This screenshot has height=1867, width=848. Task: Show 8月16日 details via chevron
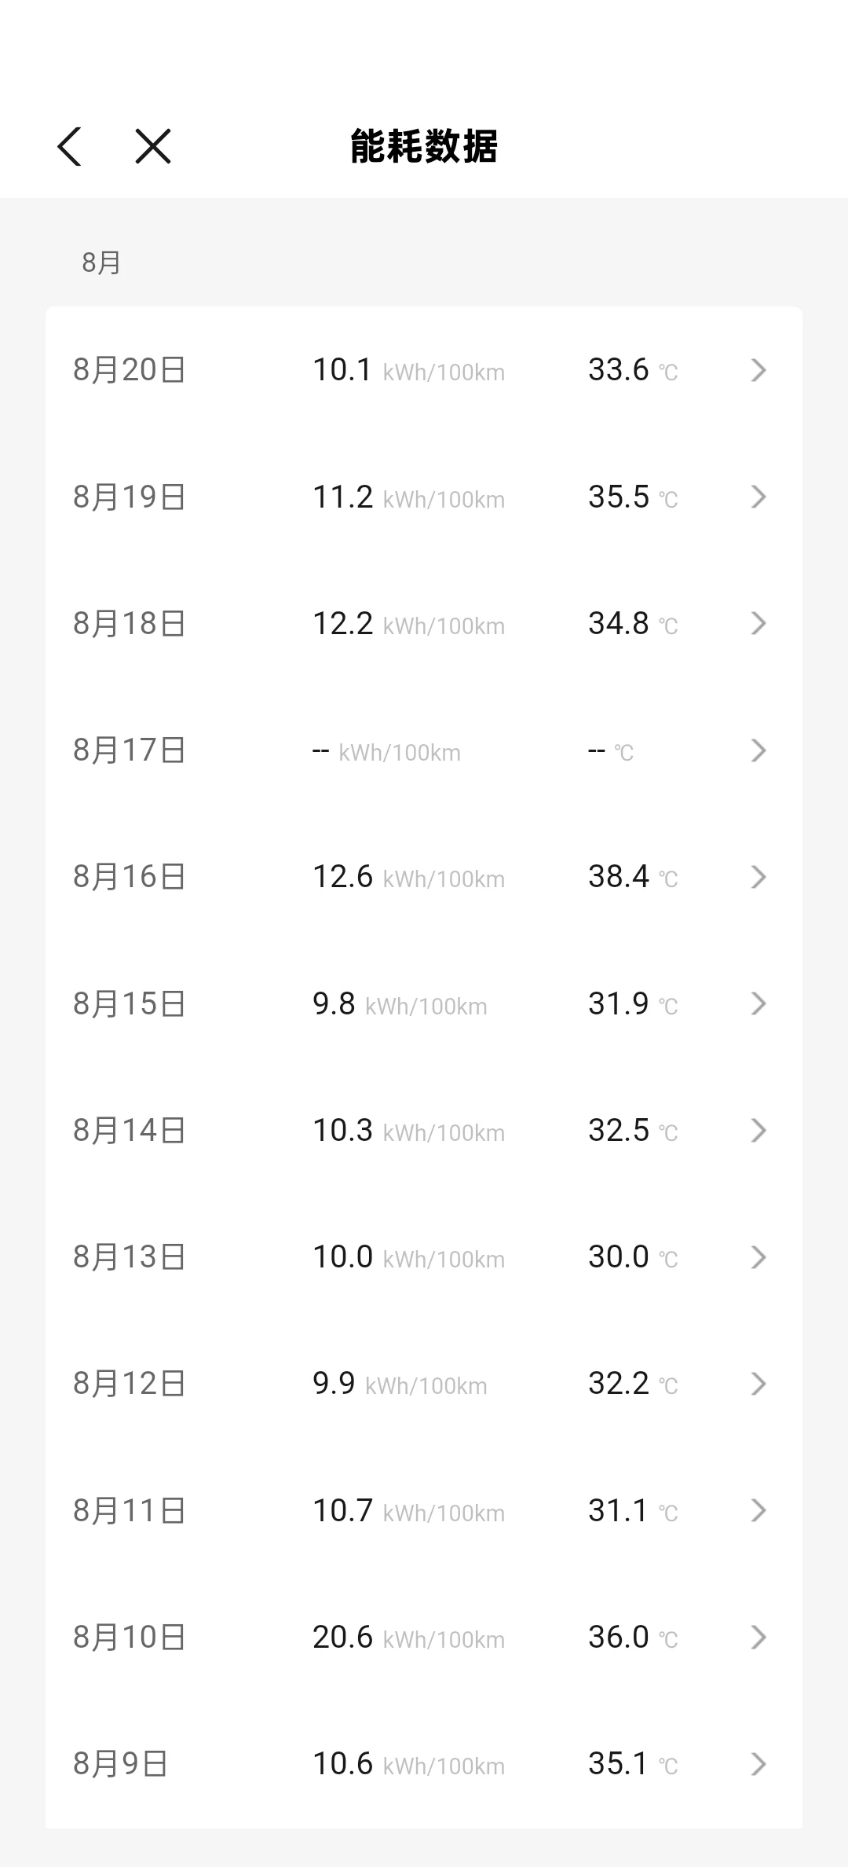pos(758,877)
